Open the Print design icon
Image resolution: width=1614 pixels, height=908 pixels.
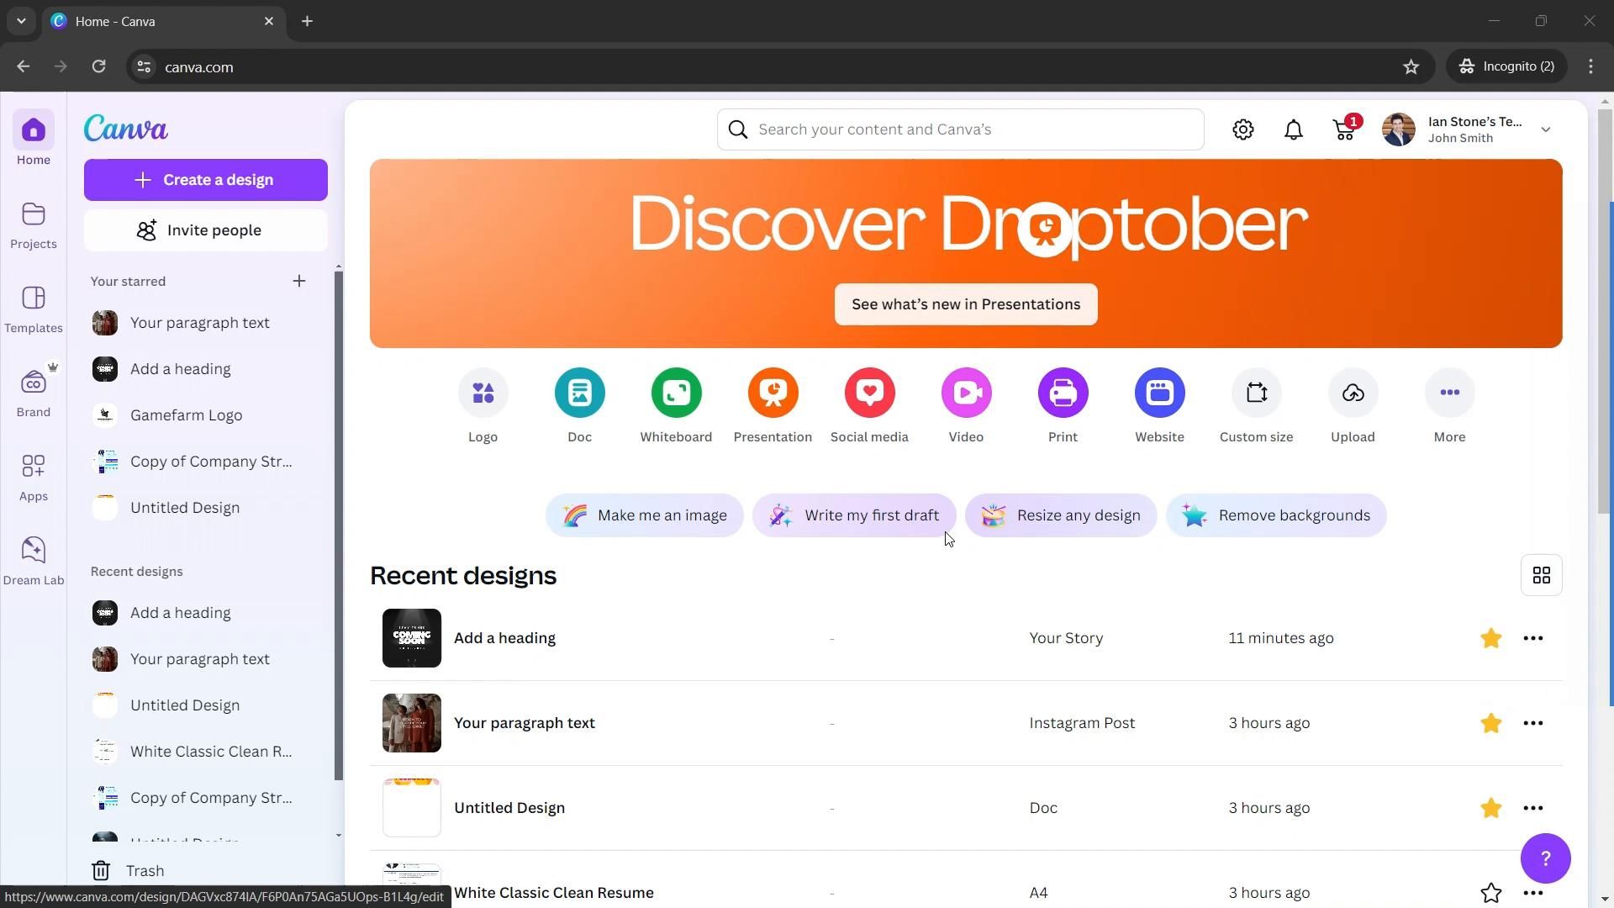[1063, 393]
